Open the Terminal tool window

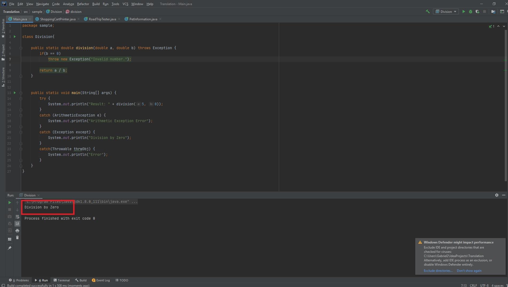tap(62, 280)
